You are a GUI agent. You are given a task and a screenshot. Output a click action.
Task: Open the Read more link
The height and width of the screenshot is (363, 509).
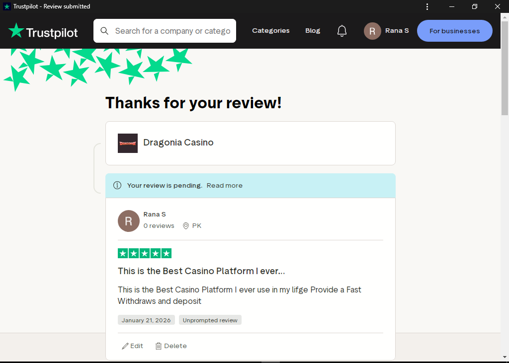pyautogui.click(x=225, y=186)
